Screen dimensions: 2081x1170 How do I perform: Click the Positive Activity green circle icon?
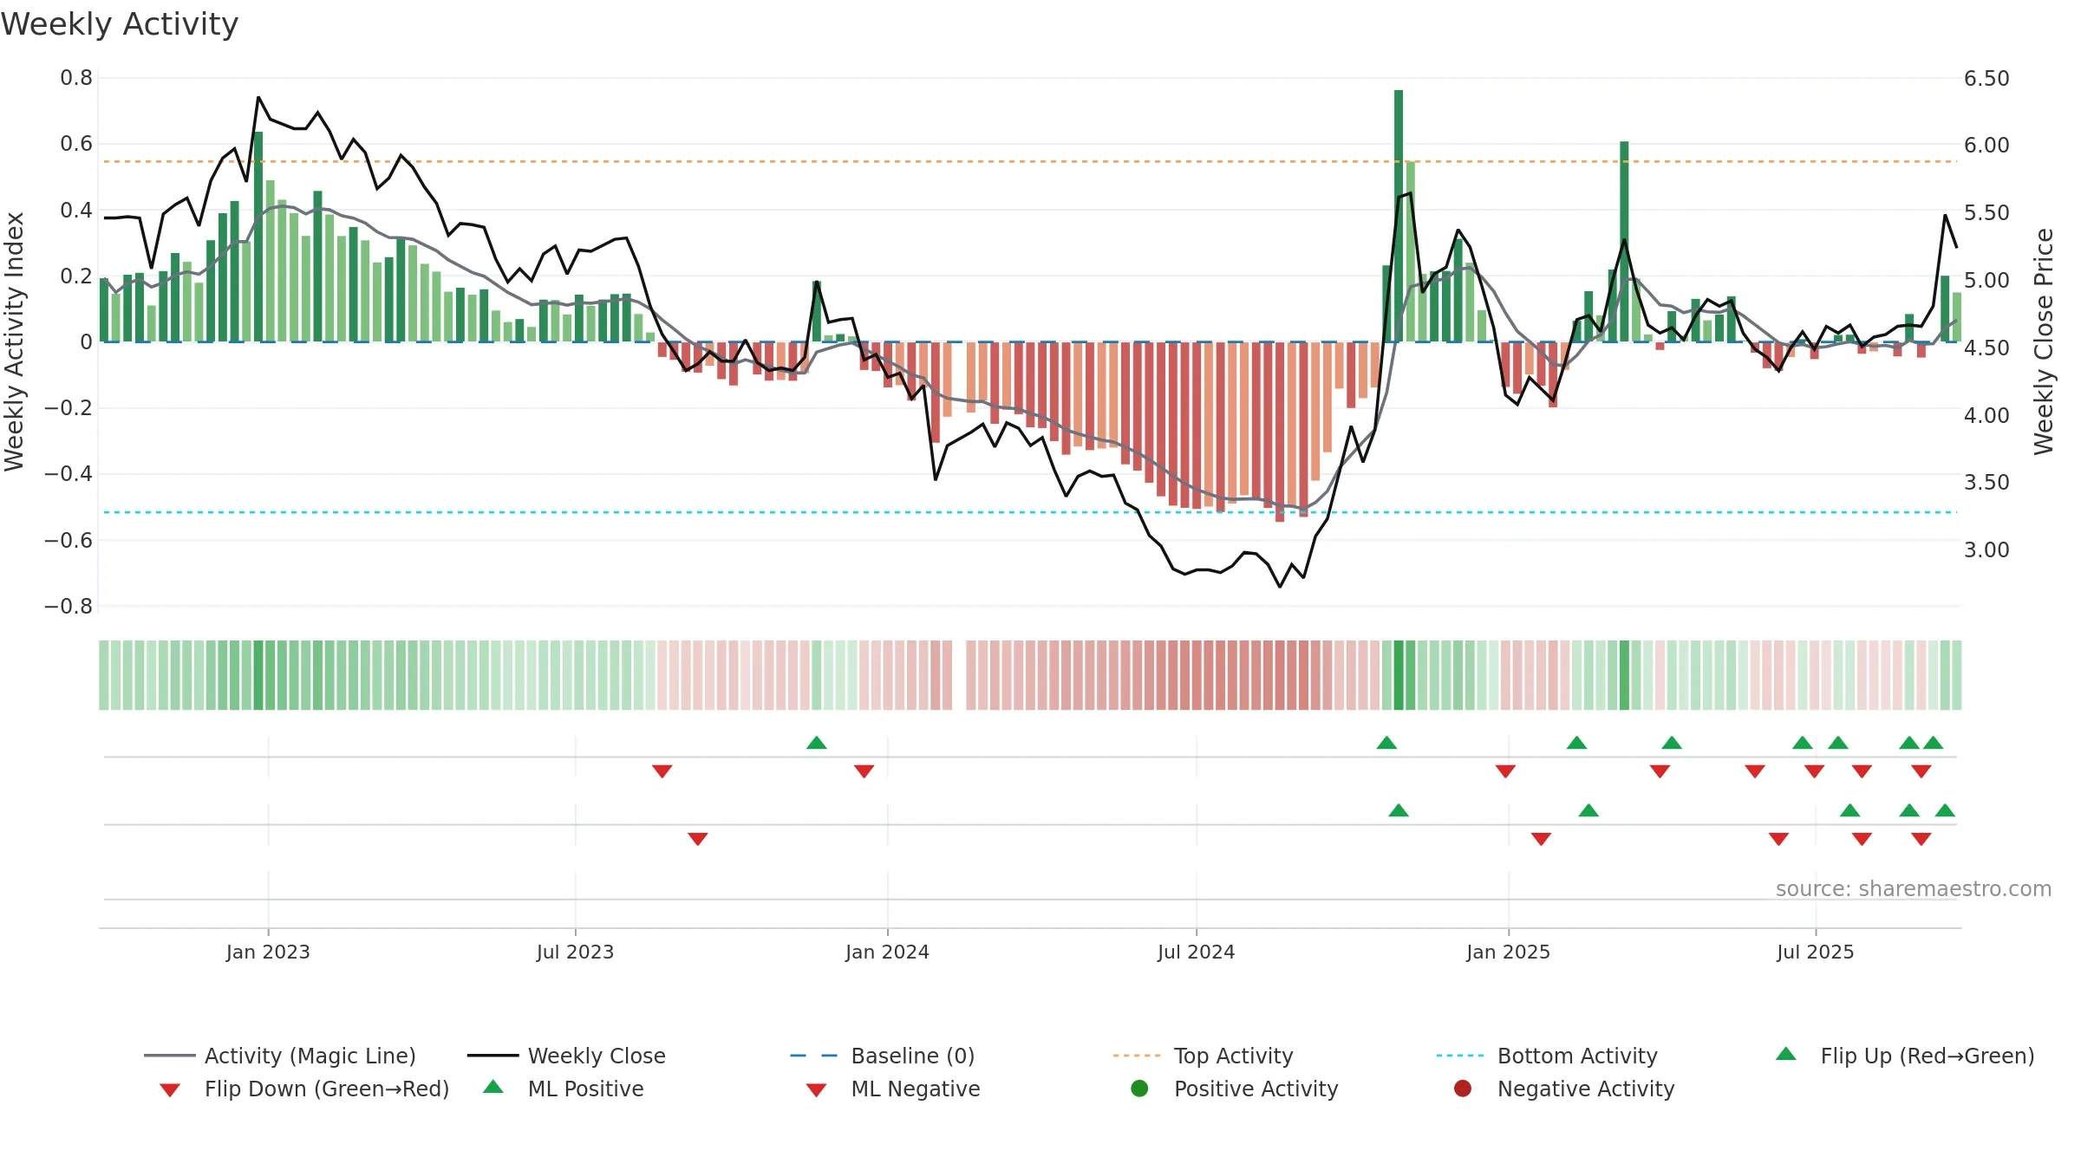click(1139, 1088)
